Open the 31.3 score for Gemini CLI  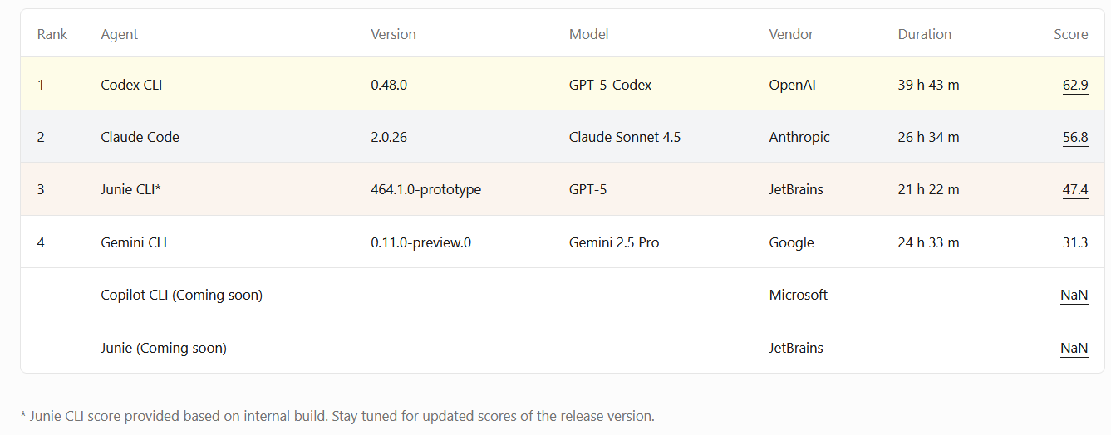pyautogui.click(x=1074, y=242)
